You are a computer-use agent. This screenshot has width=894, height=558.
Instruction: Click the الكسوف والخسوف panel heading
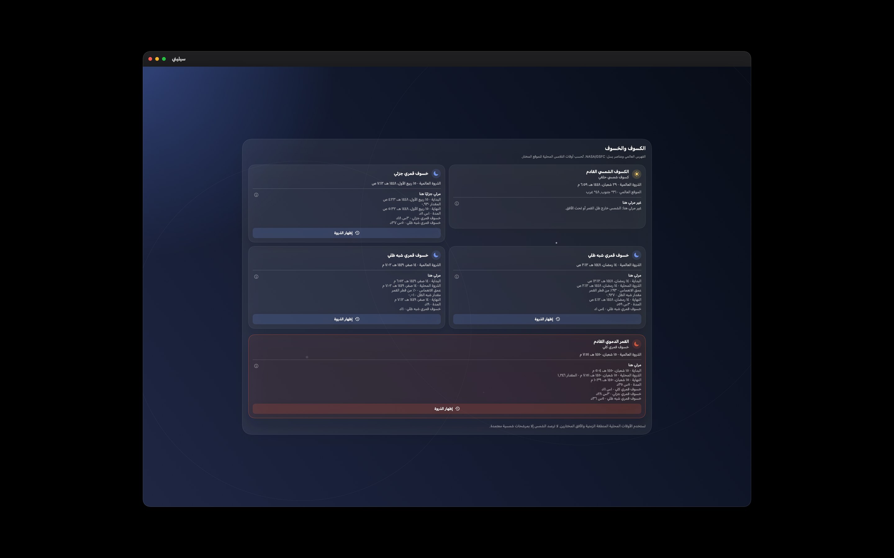click(x=625, y=148)
